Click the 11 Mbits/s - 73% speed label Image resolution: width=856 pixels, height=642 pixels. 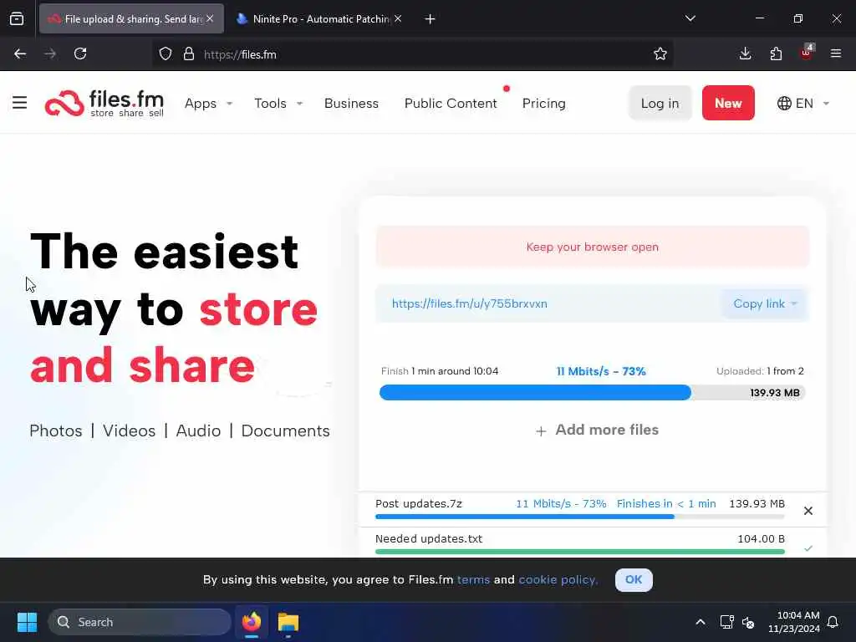coord(601,371)
